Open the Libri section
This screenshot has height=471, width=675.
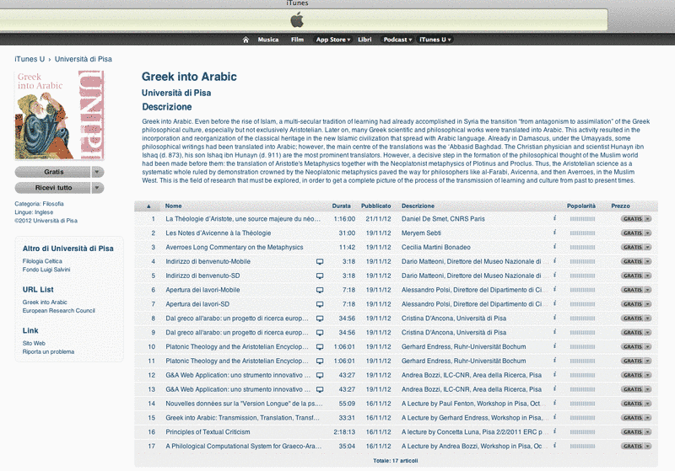pyautogui.click(x=364, y=40)
